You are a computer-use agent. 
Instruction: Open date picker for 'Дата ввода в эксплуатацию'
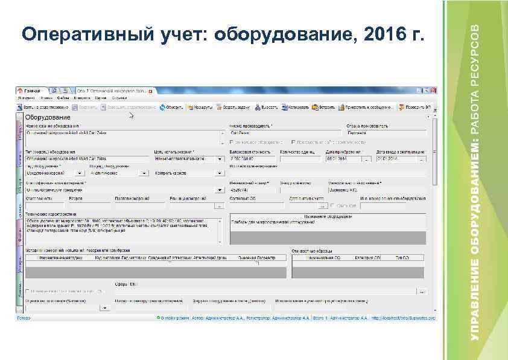point(421,159)
